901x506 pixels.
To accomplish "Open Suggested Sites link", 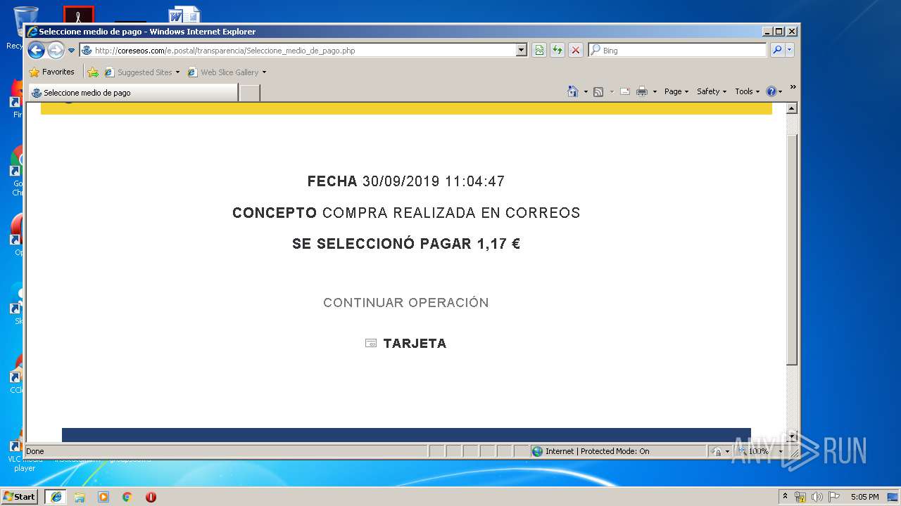I will pos(144,72).
